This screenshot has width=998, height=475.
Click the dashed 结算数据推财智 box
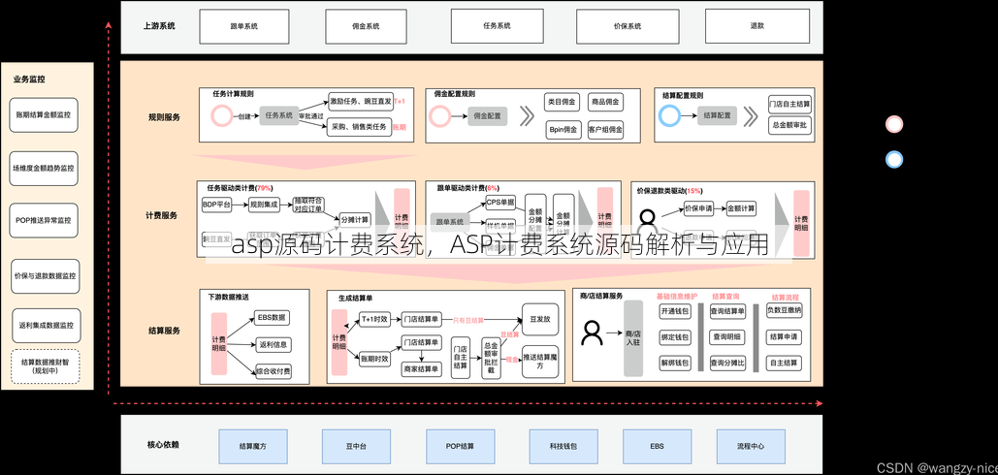[46, 366]
